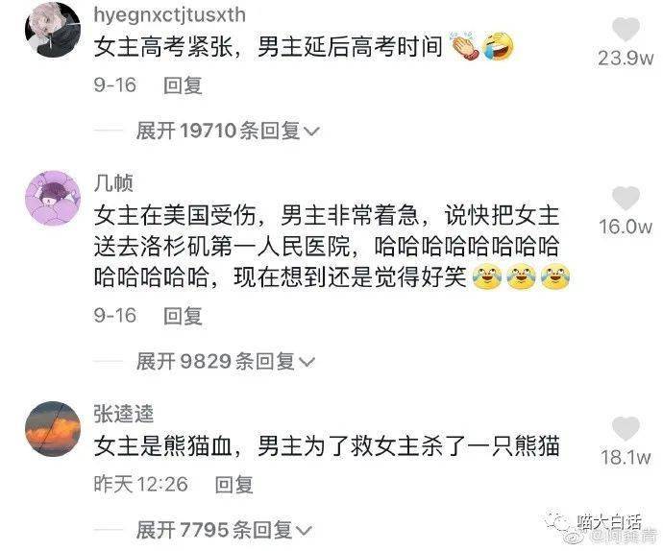Expand 19710 replies under first comment
The width and height of the screenshot is (663, 551).
228,131
